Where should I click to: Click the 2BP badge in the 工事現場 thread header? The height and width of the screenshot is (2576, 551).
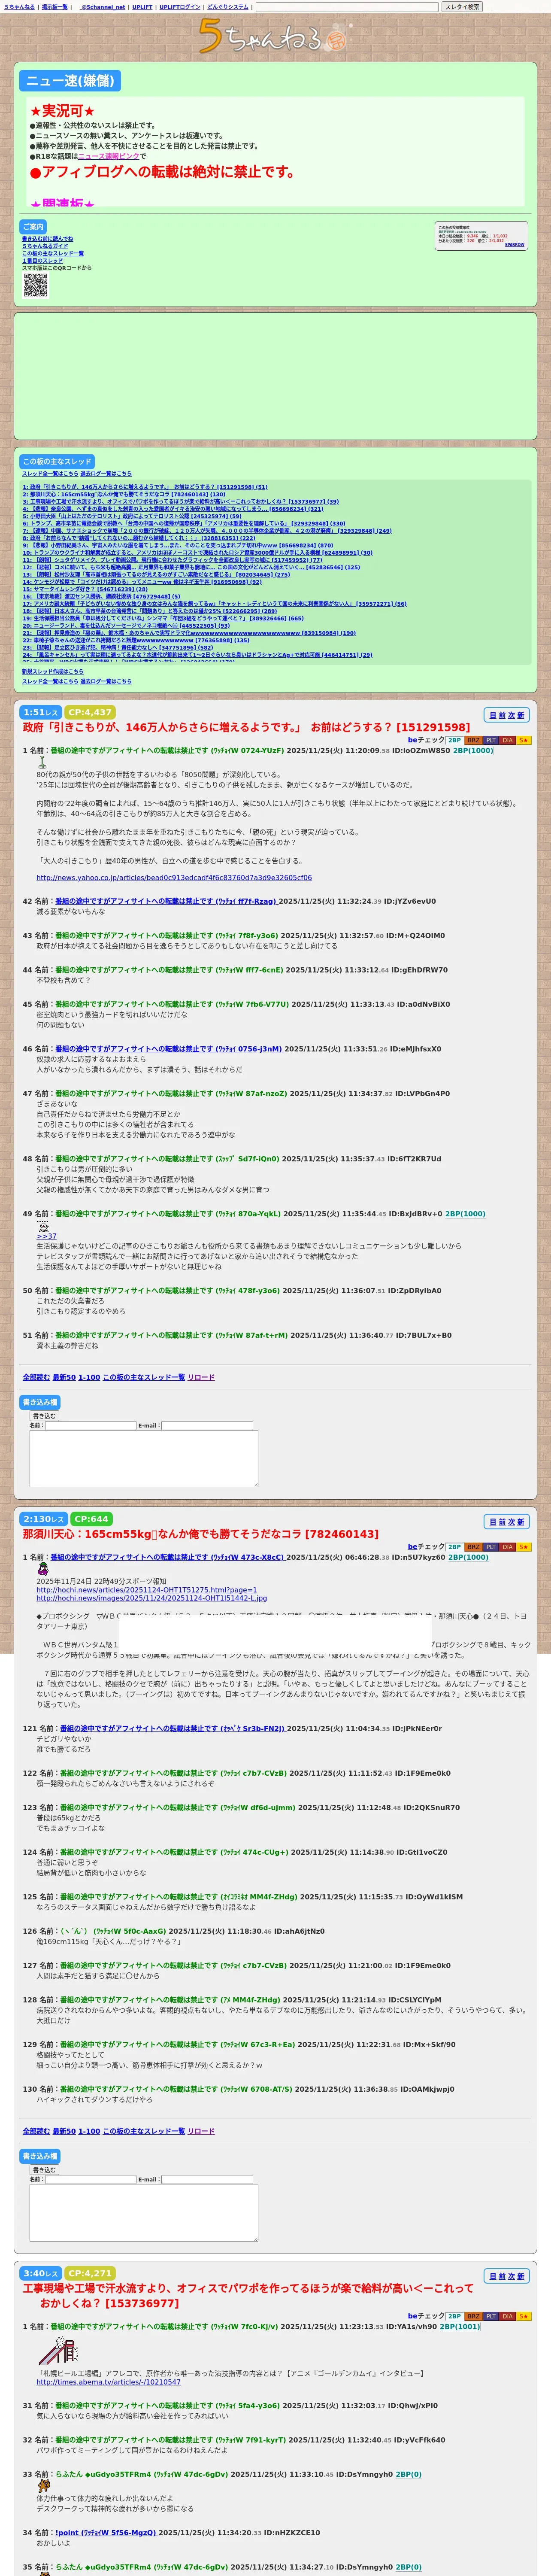click(454, 2316)
